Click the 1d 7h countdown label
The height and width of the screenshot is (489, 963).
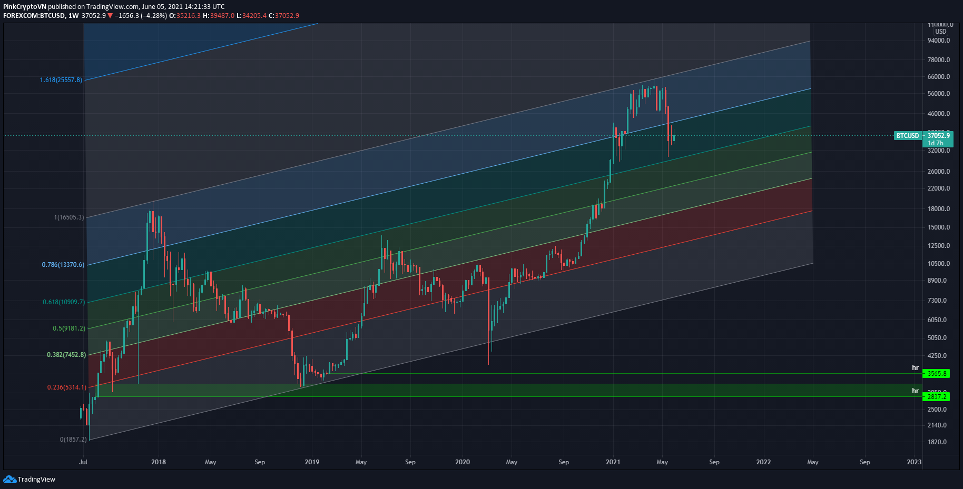936,143
